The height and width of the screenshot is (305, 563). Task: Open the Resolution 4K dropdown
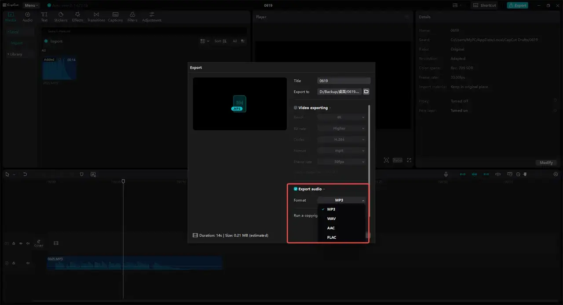(x=342, y=118)
